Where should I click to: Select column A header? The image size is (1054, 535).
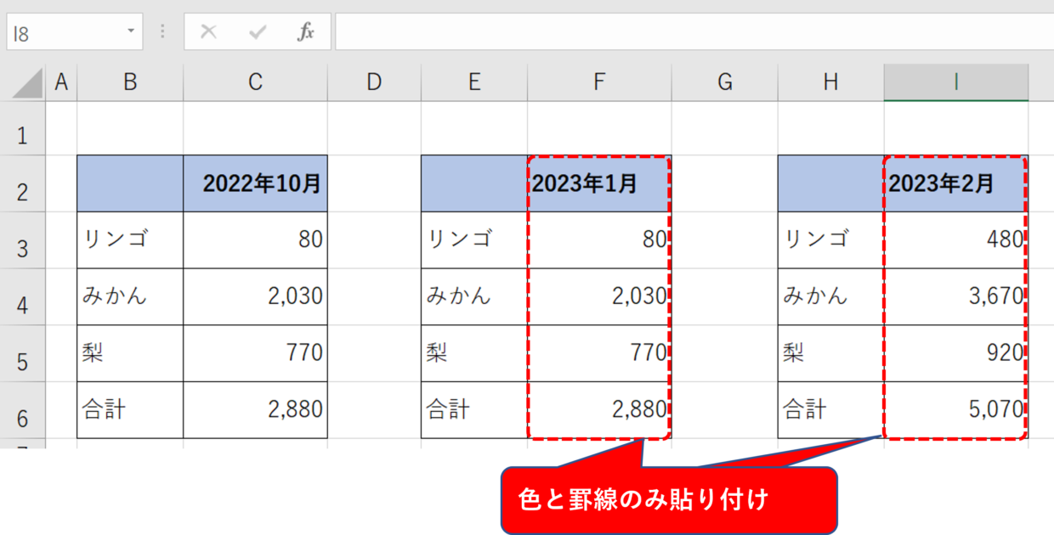pyautogui.click(x=60, y=82)
